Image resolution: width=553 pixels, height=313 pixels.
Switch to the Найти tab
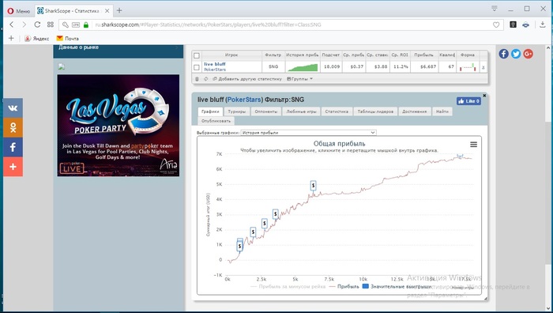click(442, 111)
